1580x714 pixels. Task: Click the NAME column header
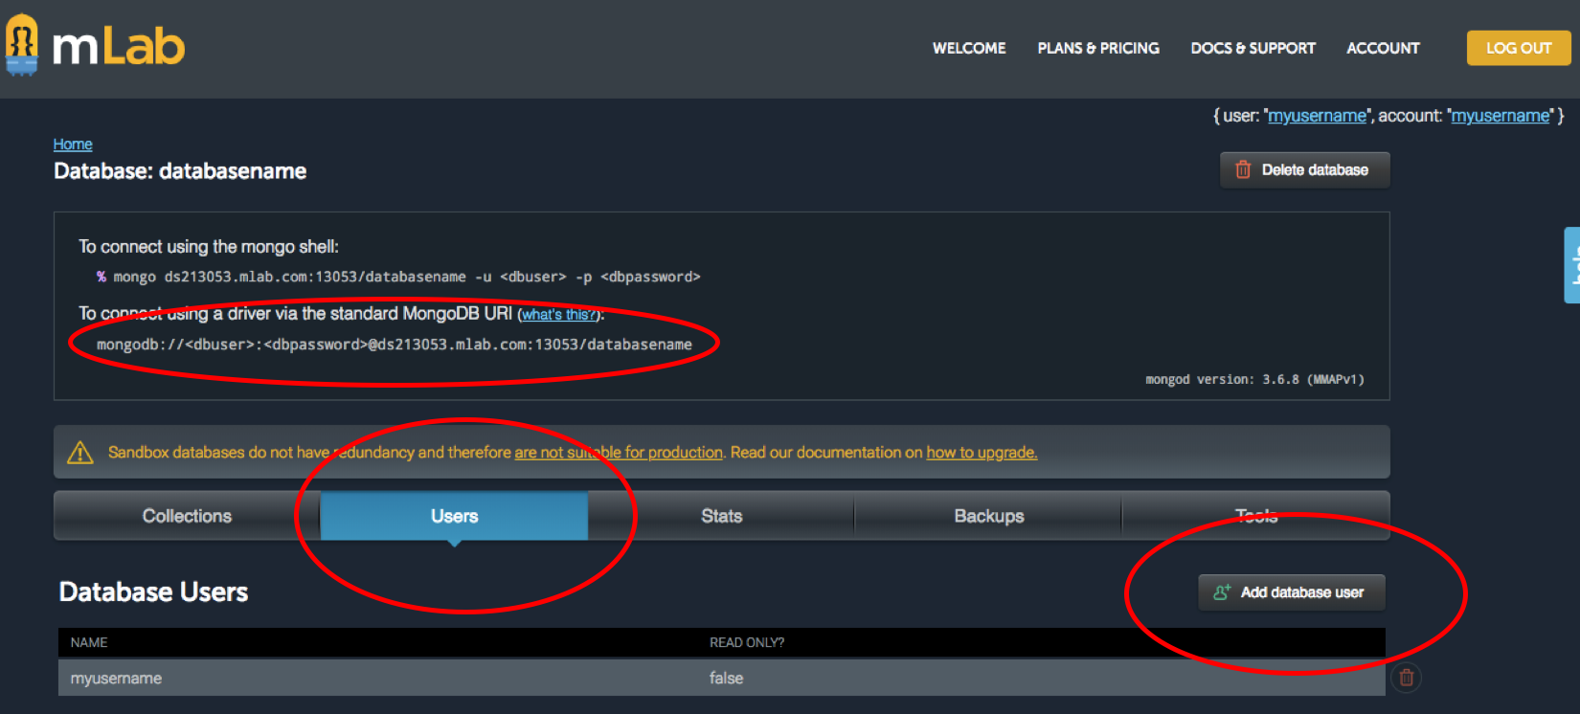(x=89, y=642)
